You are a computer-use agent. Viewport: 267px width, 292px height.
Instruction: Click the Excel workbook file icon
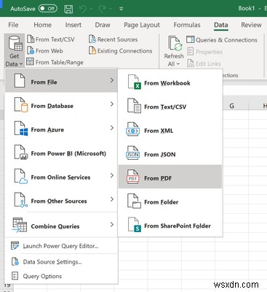pos(134,82)
